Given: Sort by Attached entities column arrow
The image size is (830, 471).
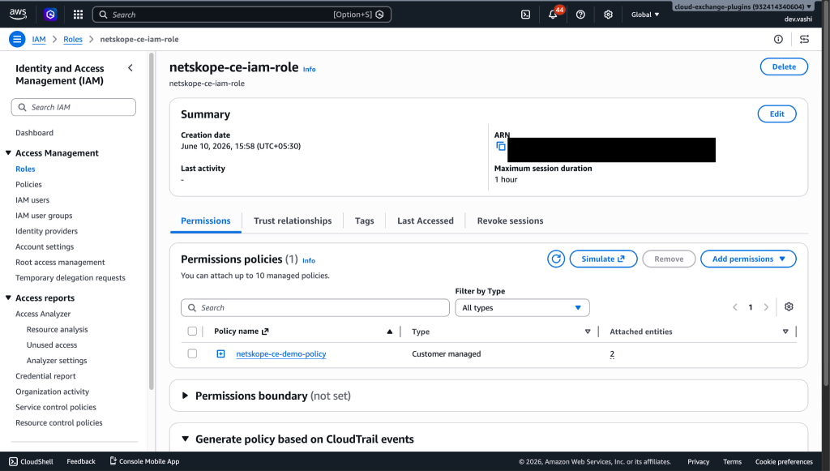Looking at the screenshot, I should tap(785, 332).
